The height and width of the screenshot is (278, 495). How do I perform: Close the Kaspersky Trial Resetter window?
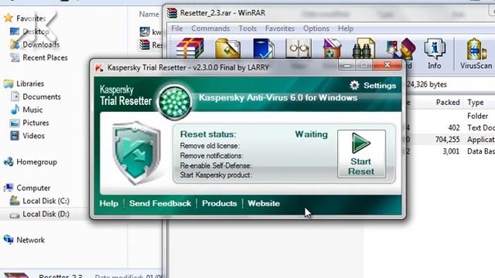pos(387,65)
